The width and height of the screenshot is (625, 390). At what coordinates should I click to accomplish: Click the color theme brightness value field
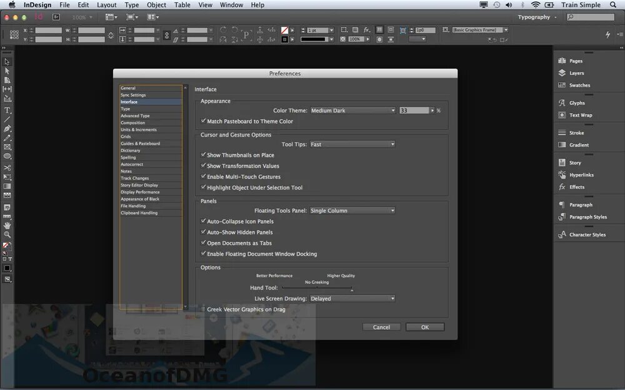(x=414, y=110)
